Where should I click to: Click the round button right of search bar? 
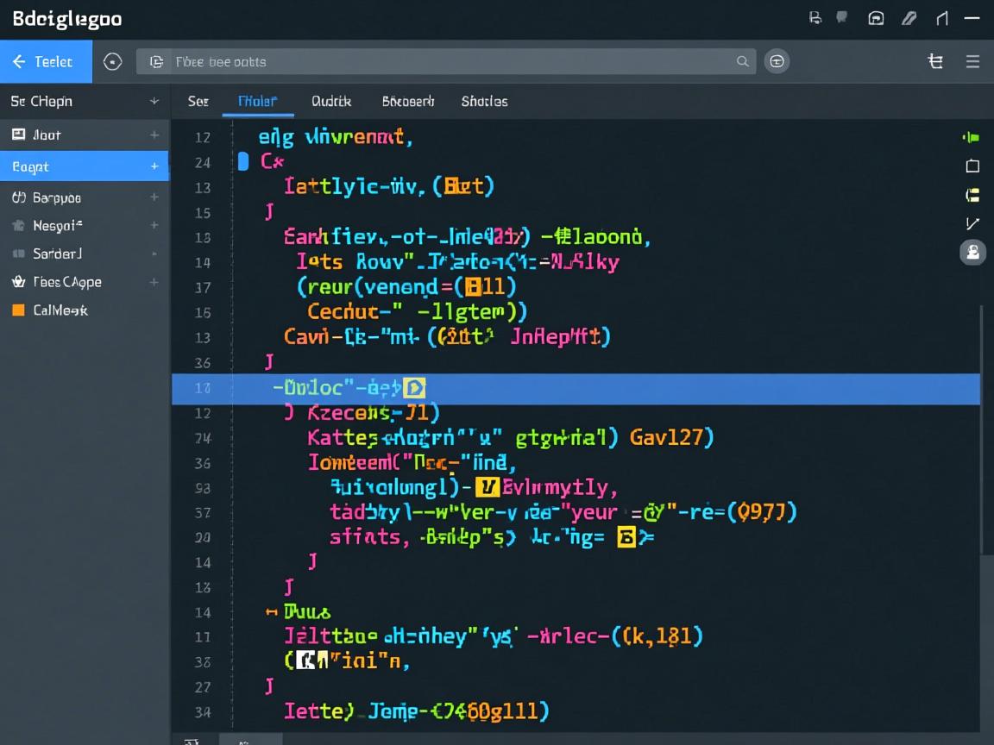[x=777, y=61]
